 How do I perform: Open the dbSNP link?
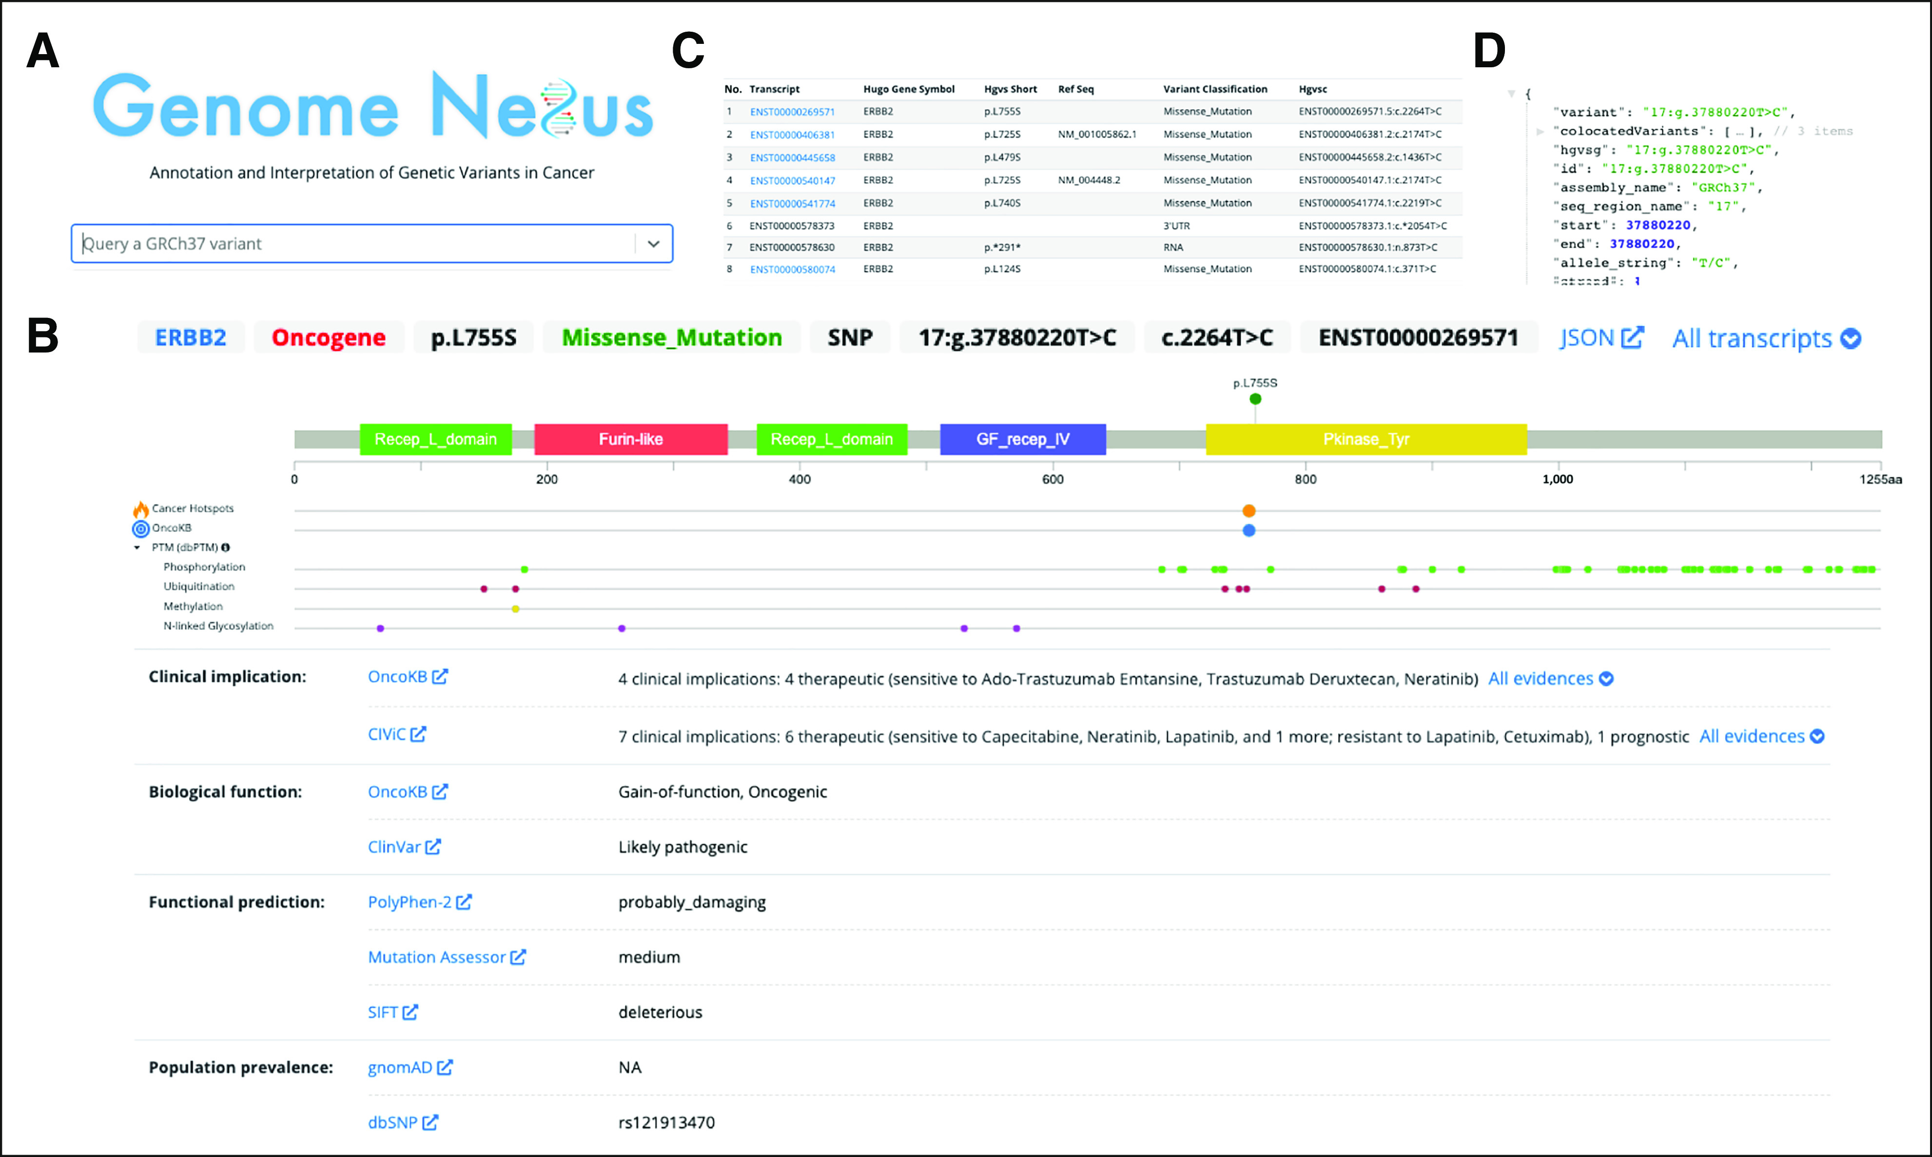[x=393, y=1123]
